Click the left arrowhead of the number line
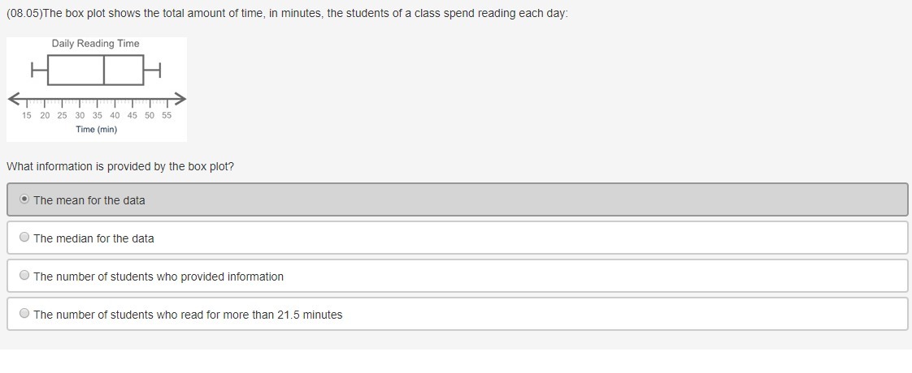Image resolution: width=912 pixels, height=373 pixels. (14, 100)
